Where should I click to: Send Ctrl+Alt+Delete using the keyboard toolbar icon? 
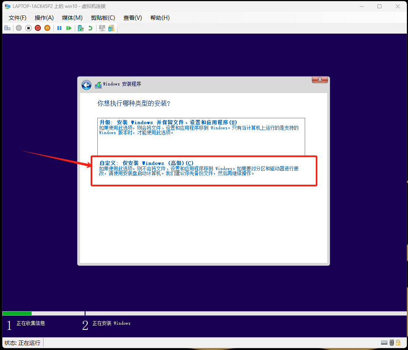click(7, 28)
